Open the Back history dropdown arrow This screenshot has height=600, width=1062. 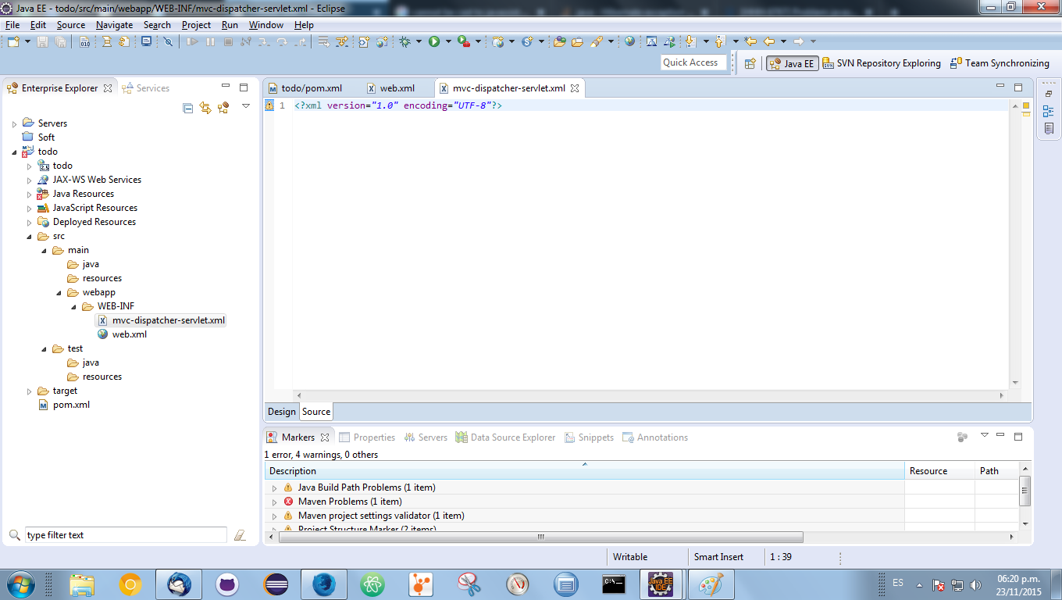[783, 41]
